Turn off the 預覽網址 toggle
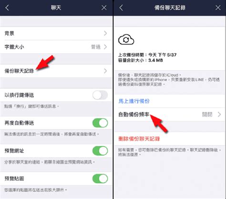The image size is (226, 199). 100,151
